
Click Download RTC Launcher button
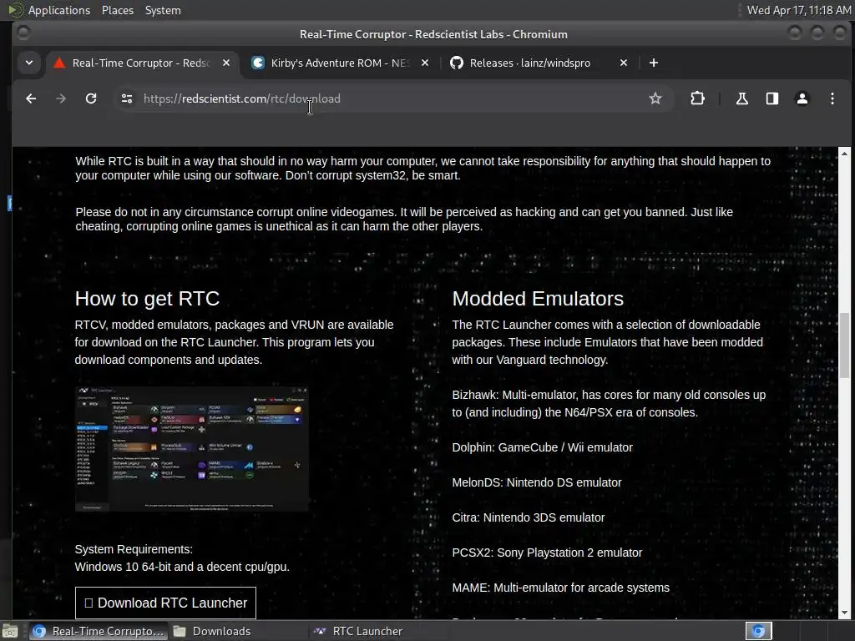pyautogui.click(x=166, y=603)
